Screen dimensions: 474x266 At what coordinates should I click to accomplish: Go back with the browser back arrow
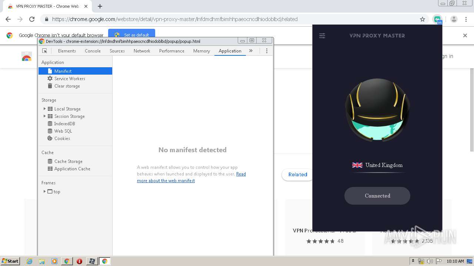pyautogui.click(x=8, y=19)
